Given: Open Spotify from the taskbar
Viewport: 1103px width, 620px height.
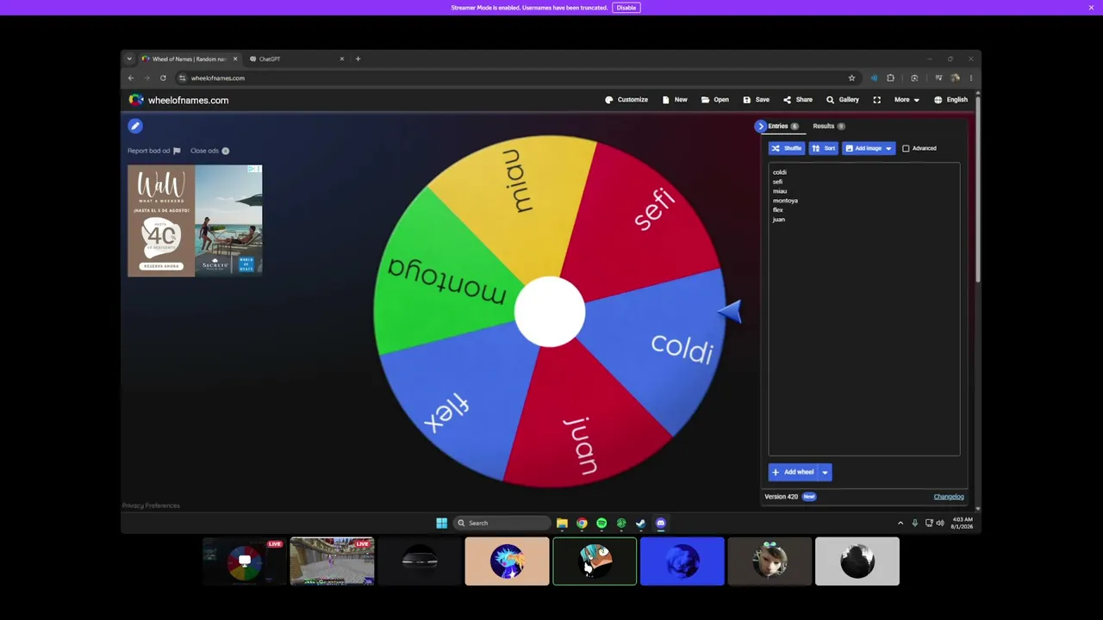Looking at the screenshot, I should coord(601,523).
